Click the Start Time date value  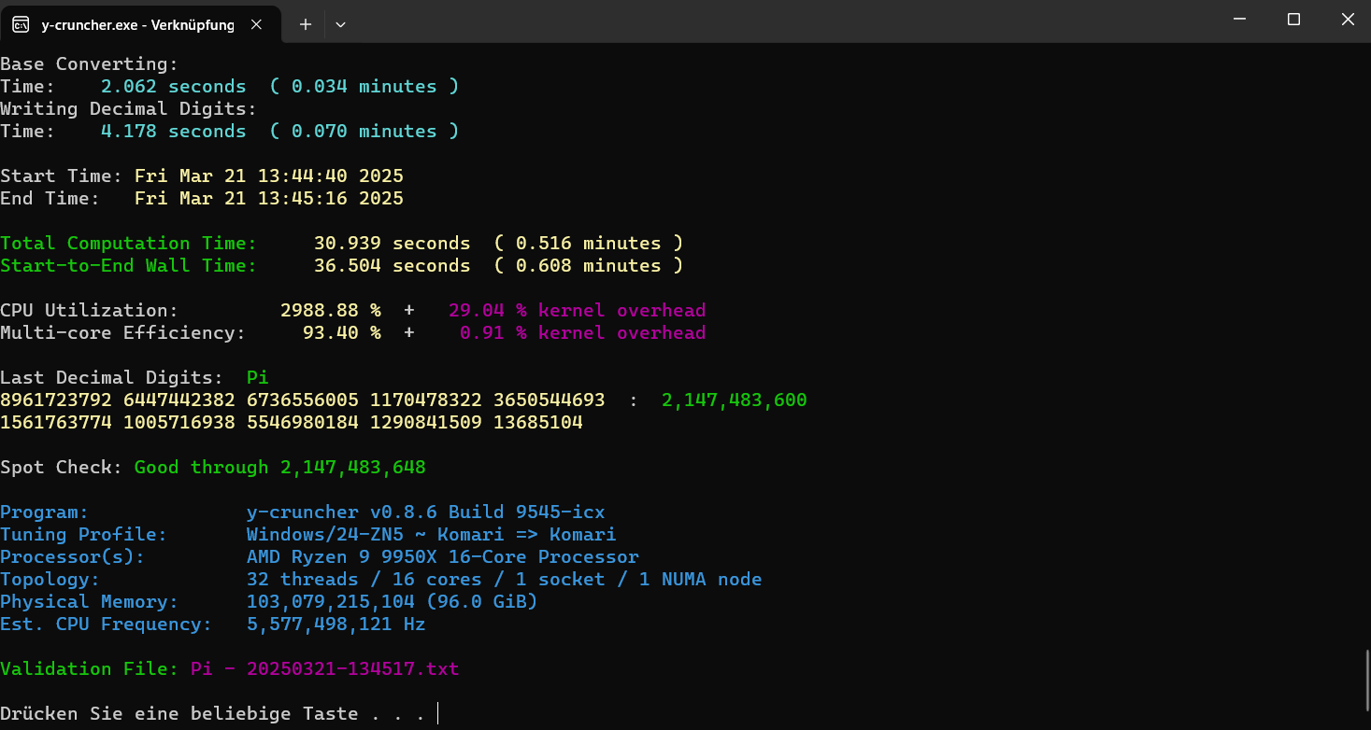[x=268, y=176]
